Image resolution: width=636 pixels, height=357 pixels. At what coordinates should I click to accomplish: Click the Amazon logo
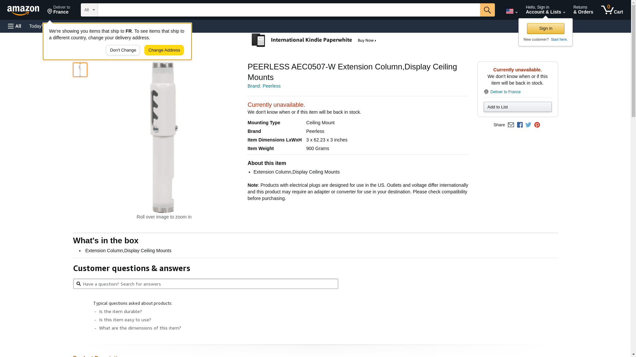[x=23, y=10]
